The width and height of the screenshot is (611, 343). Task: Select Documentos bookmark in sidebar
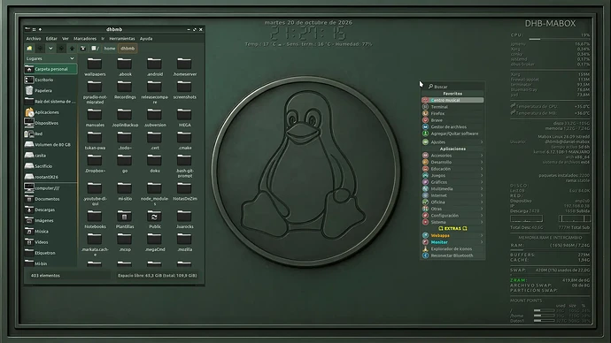[x=50, y=199]
